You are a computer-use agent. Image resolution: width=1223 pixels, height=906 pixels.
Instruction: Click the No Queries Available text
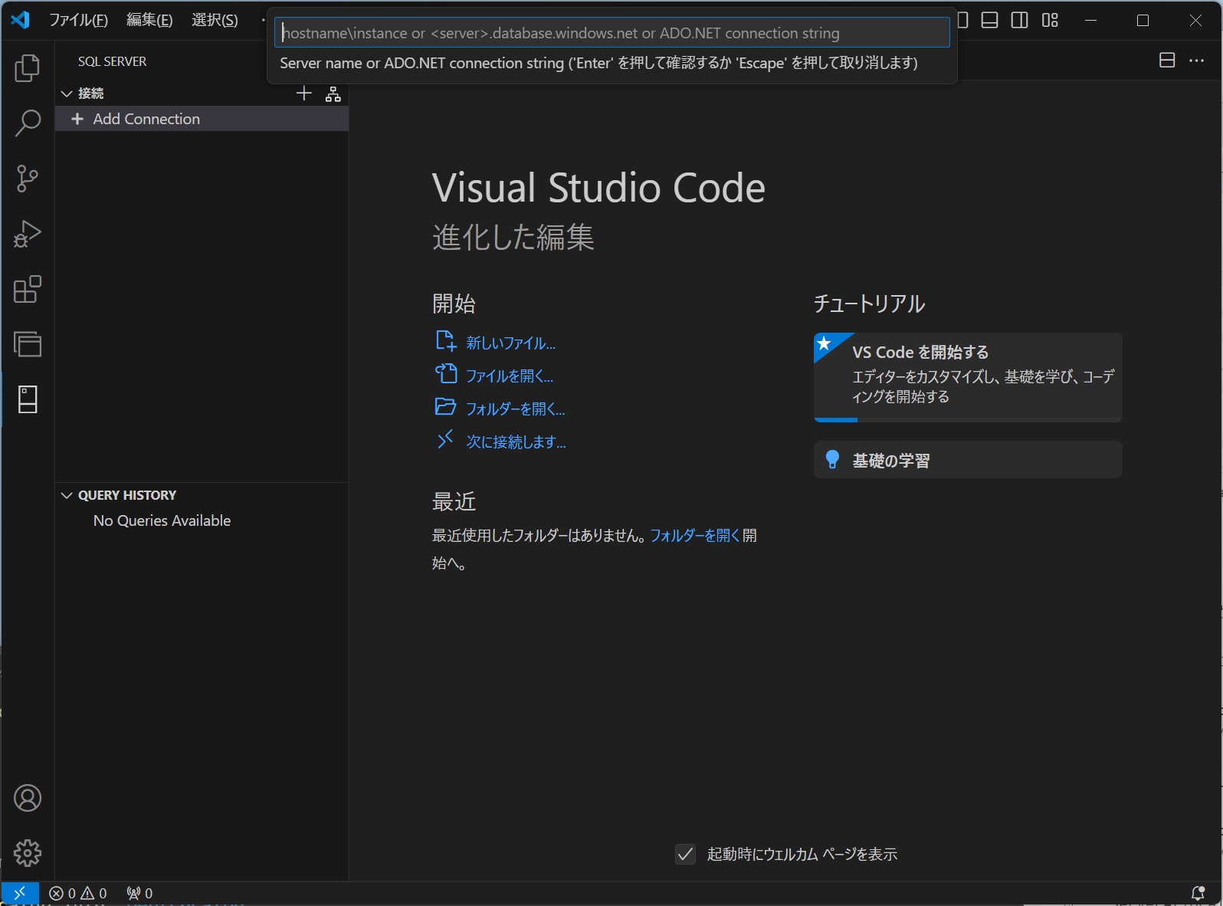(162, 520)
